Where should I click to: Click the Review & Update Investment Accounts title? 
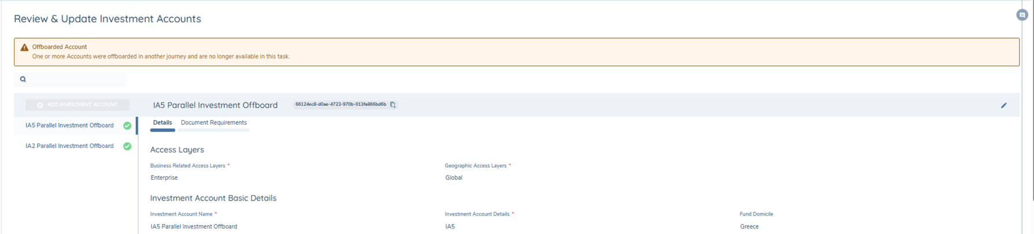click(x=108, y=18)
